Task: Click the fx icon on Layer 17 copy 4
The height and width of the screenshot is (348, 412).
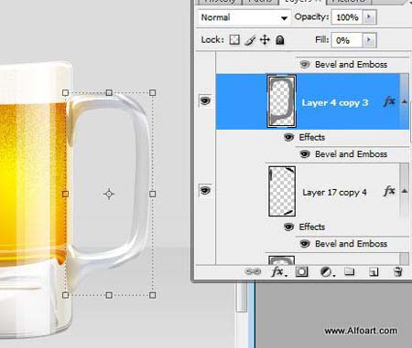Action: (x=389, y=191)
